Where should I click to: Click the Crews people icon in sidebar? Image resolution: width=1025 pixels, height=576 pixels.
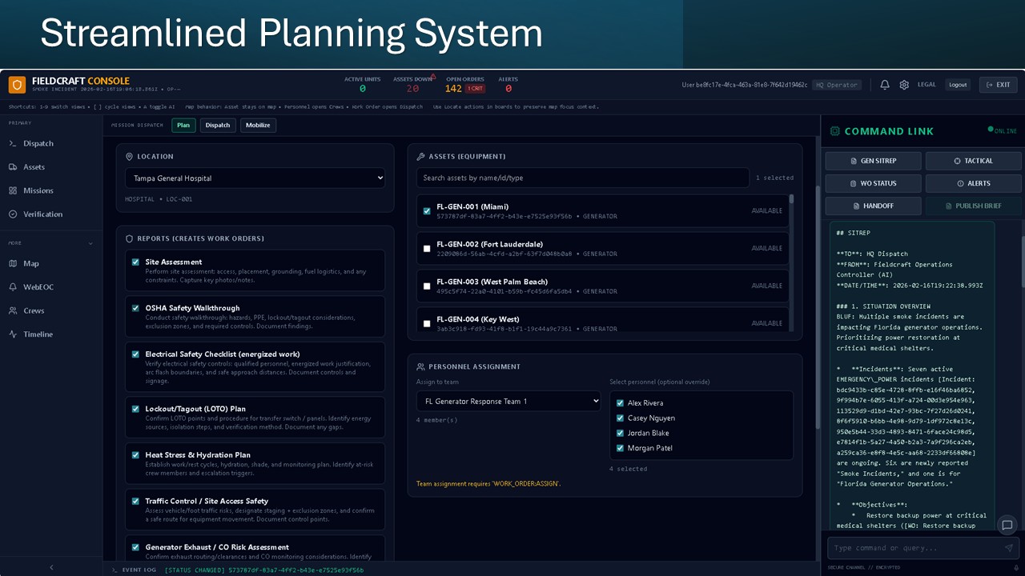(x=13, y=310)
